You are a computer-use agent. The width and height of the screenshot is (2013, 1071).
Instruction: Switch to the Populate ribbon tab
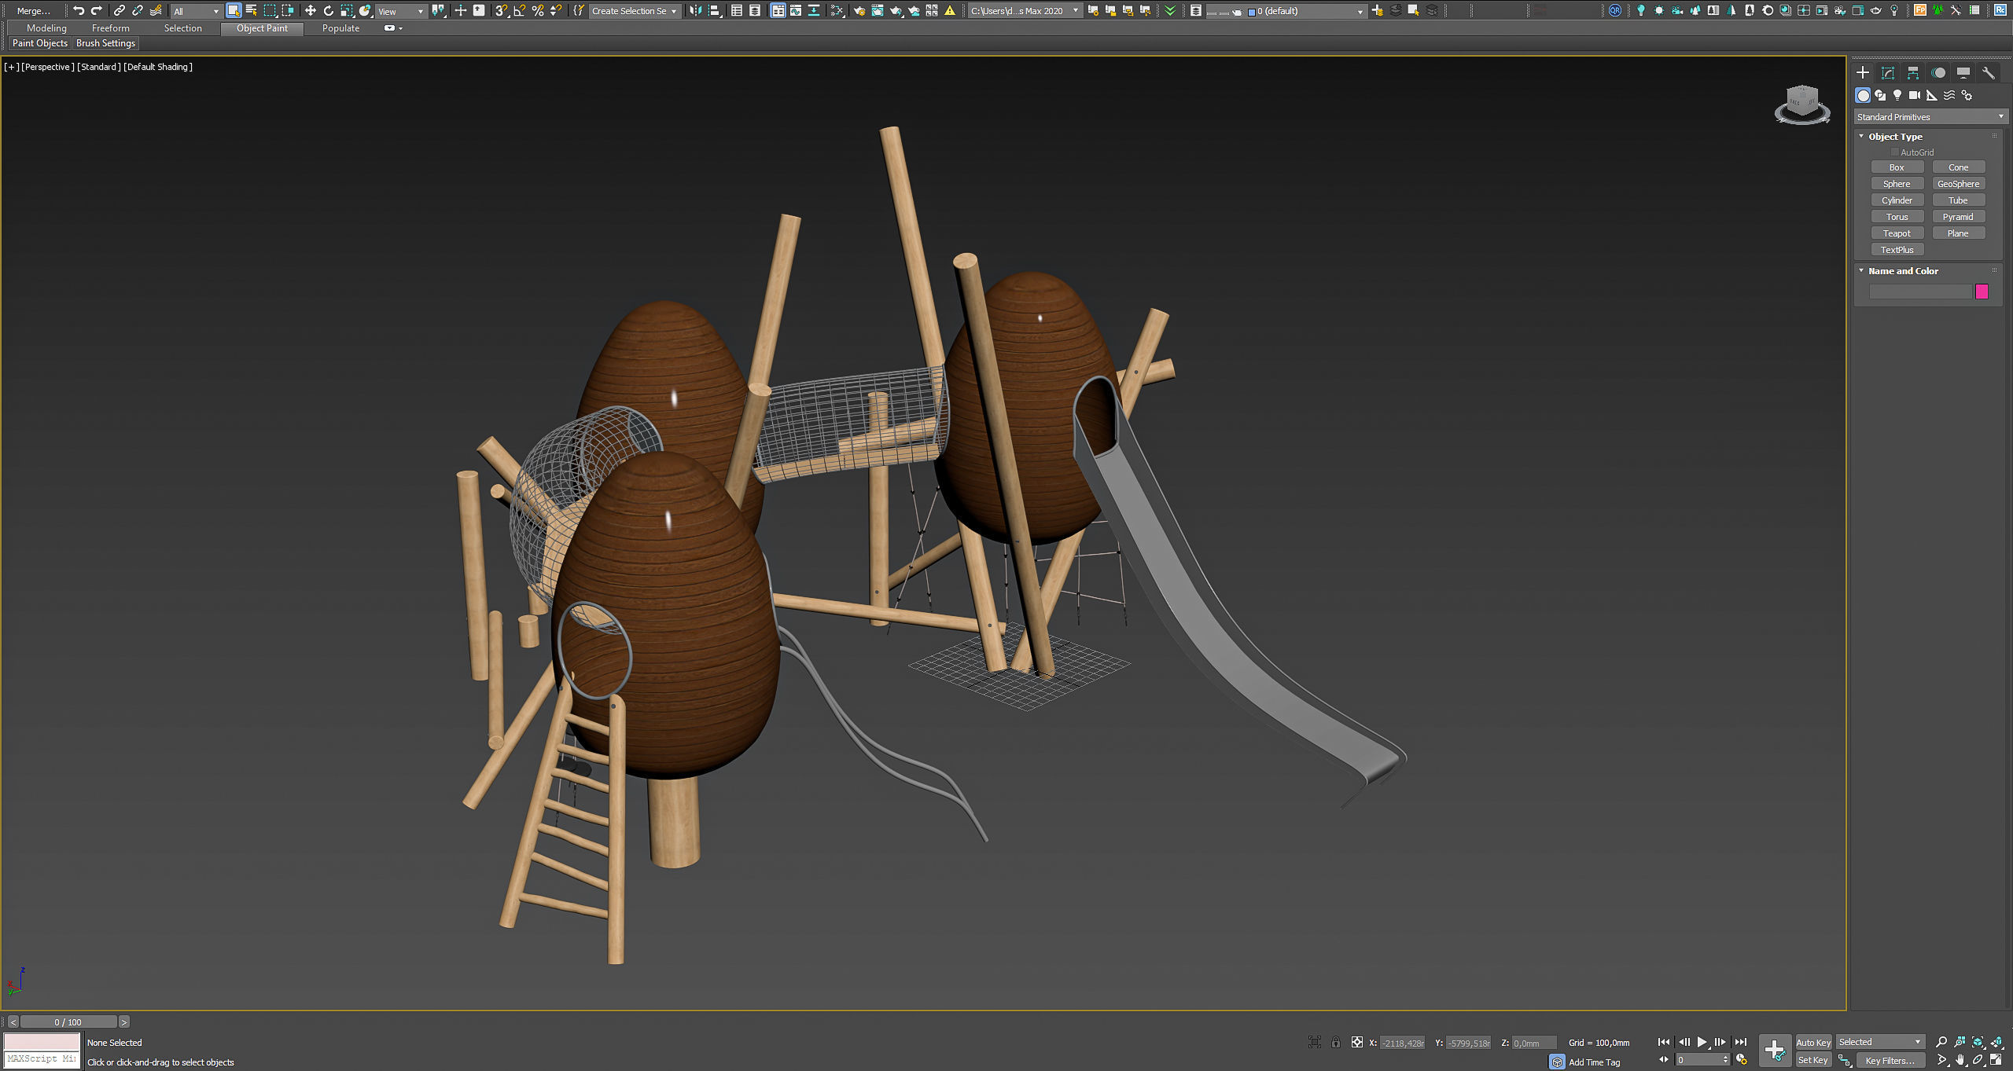[x=340, y=28]
